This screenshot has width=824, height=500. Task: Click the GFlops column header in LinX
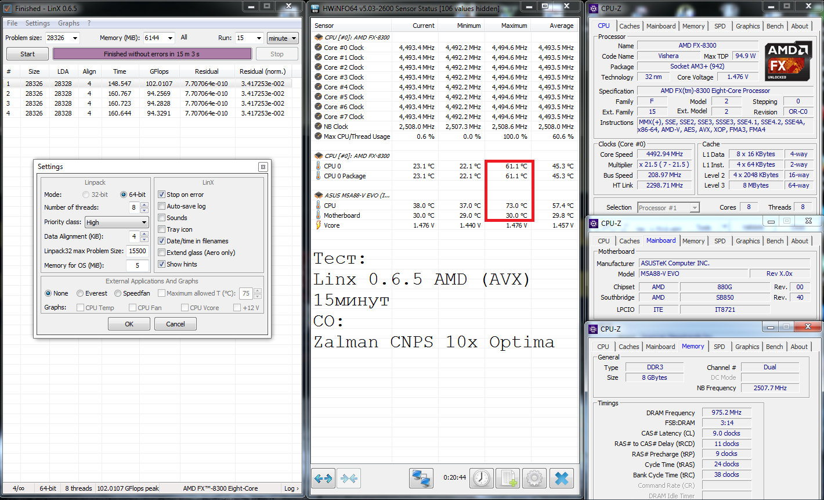(159, 71)
